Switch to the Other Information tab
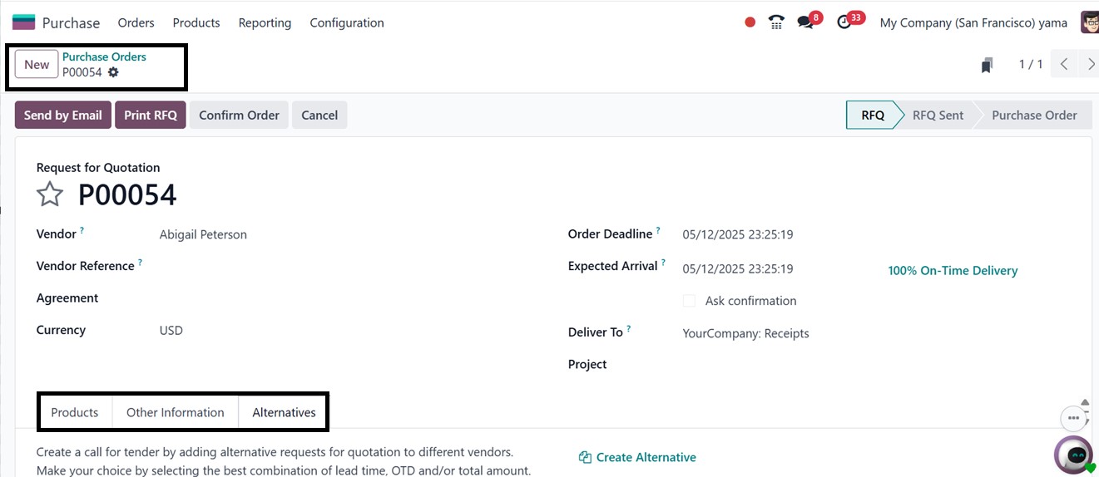 pos(175,412)
